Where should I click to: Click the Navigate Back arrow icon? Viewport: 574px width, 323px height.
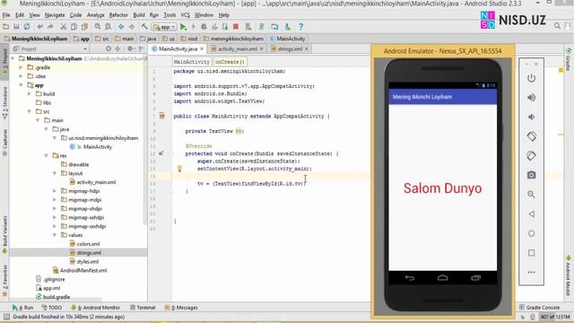tap(121, 27)
